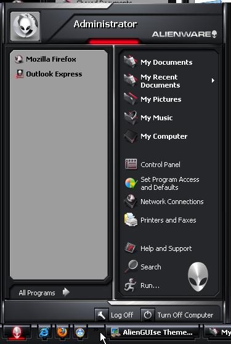Expand the All Programs arrow
Screen dimensions: 231x344
click(x=66, y=292)
